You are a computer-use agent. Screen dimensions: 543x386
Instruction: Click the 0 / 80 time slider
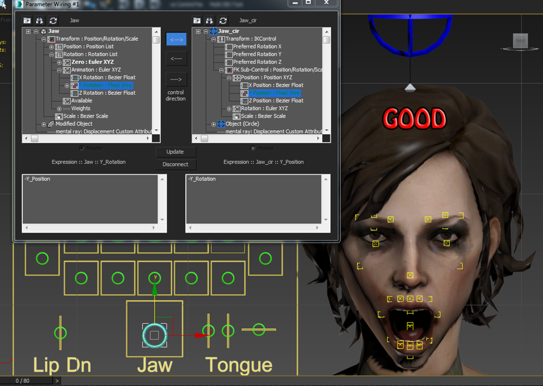click(26, 381)
